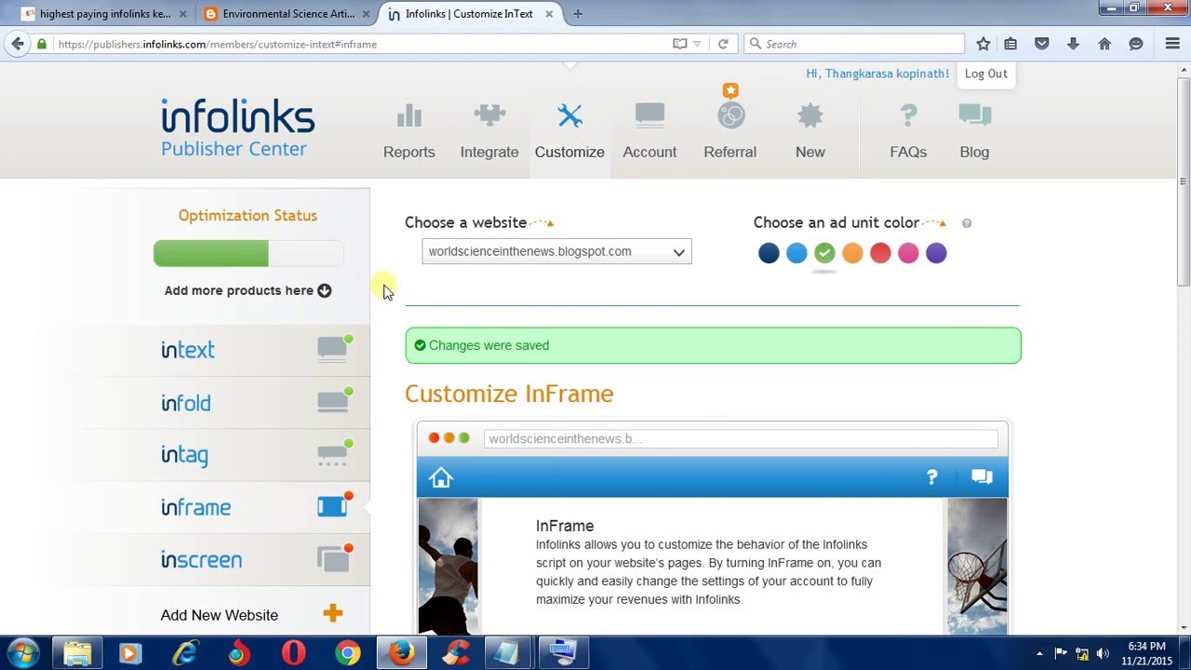Click the infolinks Publisher Center logo
The image size is (1191, 670).
coord(238,127)
